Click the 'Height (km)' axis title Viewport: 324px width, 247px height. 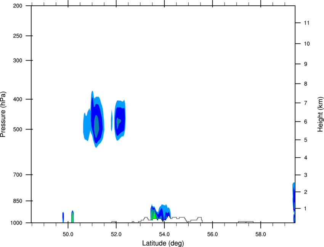320,114
